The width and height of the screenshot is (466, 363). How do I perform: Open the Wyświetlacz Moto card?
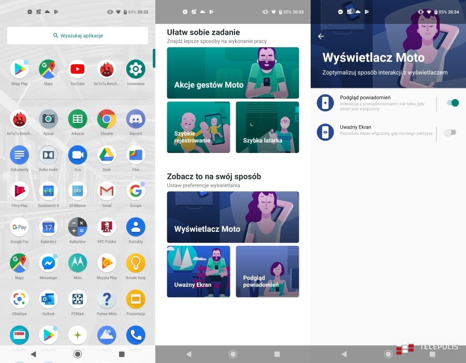[x=232, y=217]
